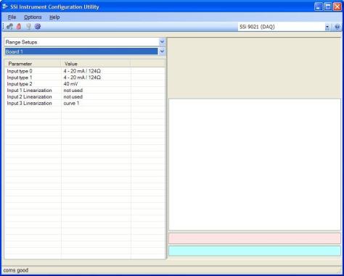Expand the Board 1 dropdown arrow
Image resolution: width=344 pixels, height=276 pixels.
(x=162, y=51)
